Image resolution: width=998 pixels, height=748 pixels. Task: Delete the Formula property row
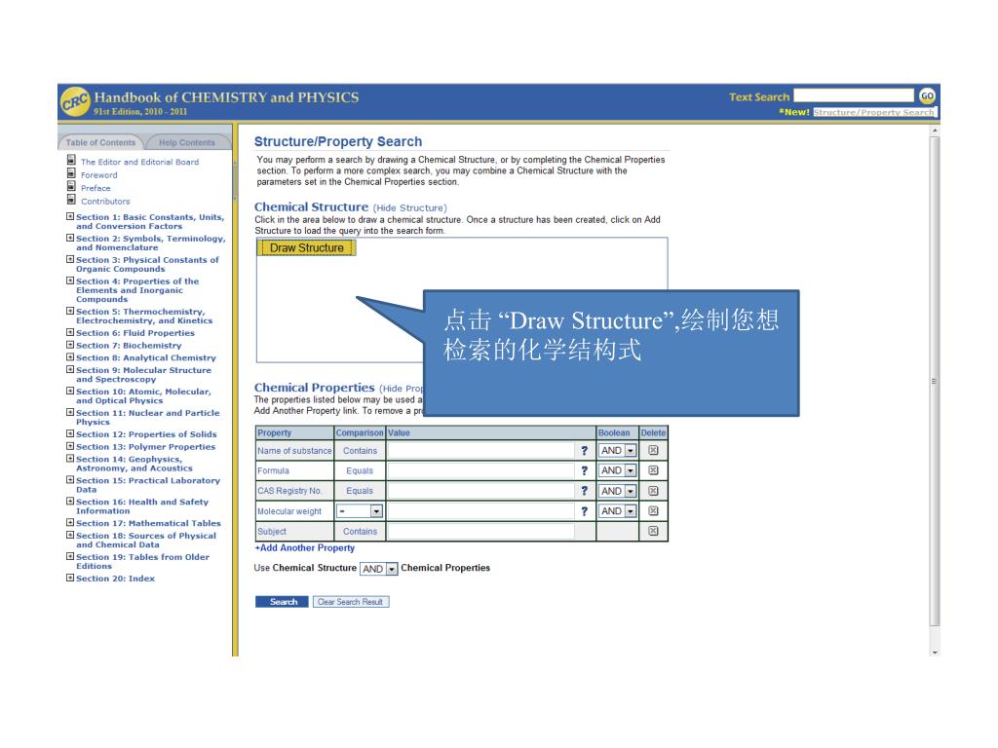(653, 470)
